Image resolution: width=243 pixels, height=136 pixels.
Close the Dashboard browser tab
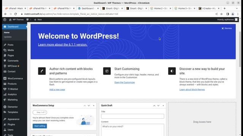click(98, 8)
